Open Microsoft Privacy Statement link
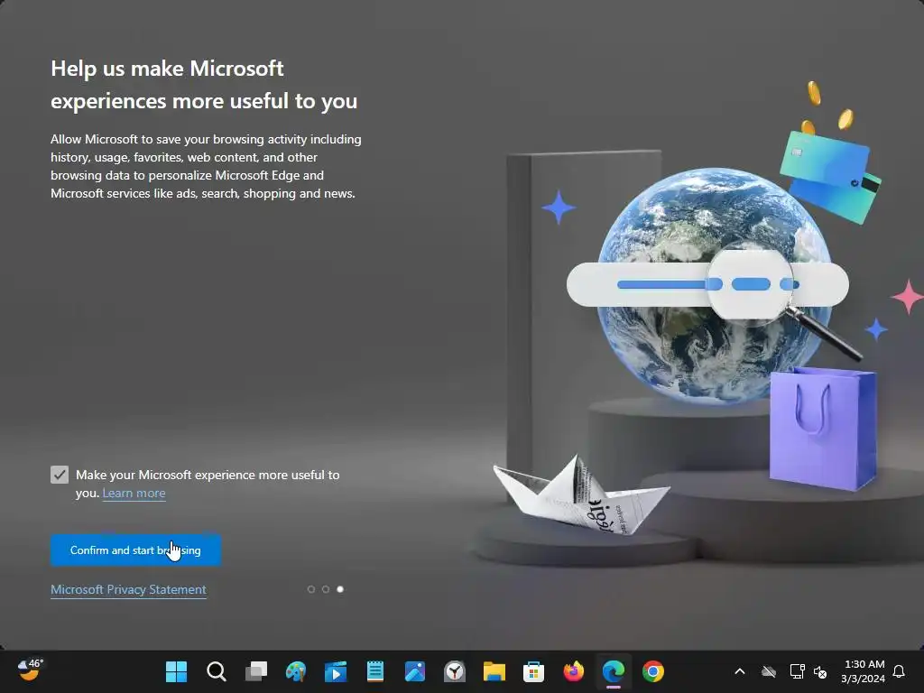This screenshot has height=693, width=924. click(128, 589)
